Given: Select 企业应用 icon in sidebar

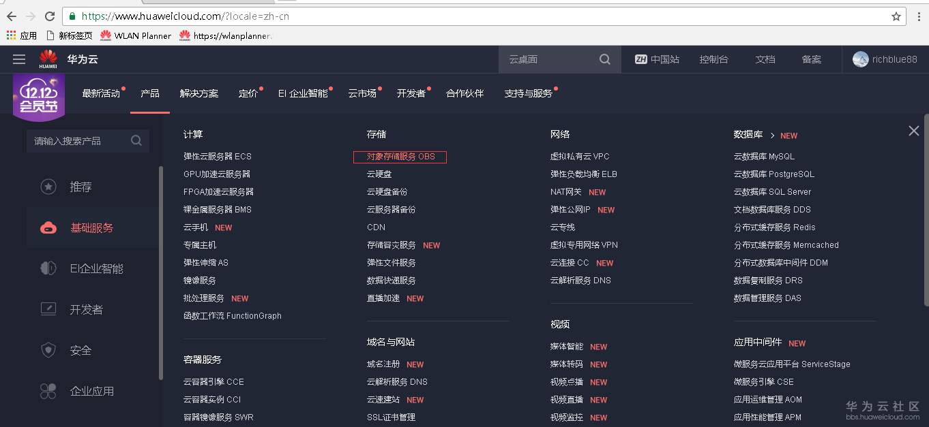Looking at the screenshot, I should click(x=48, y=391).
